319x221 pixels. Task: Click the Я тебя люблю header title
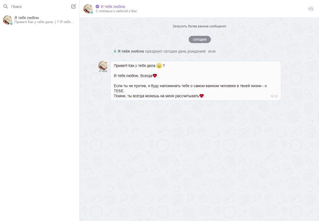coord(113,7)
